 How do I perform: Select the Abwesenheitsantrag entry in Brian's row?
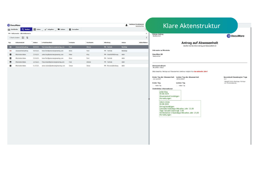[22, 51]
